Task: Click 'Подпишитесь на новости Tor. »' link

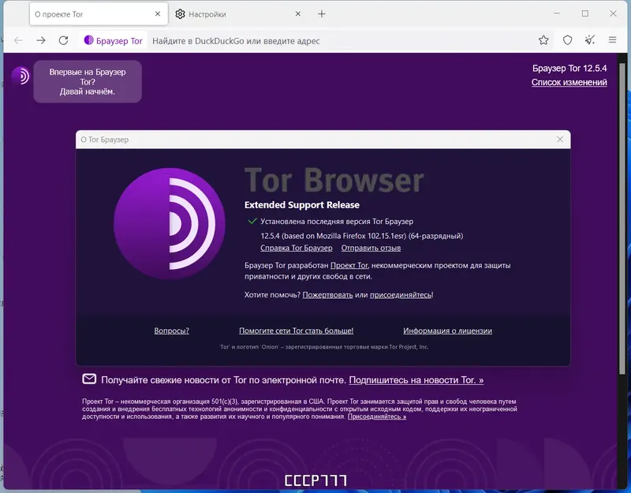Action: point(416,380)
